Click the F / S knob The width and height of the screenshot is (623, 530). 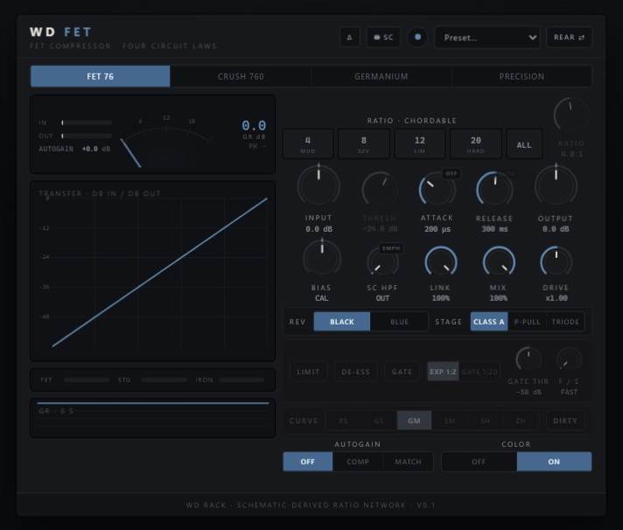570,359
